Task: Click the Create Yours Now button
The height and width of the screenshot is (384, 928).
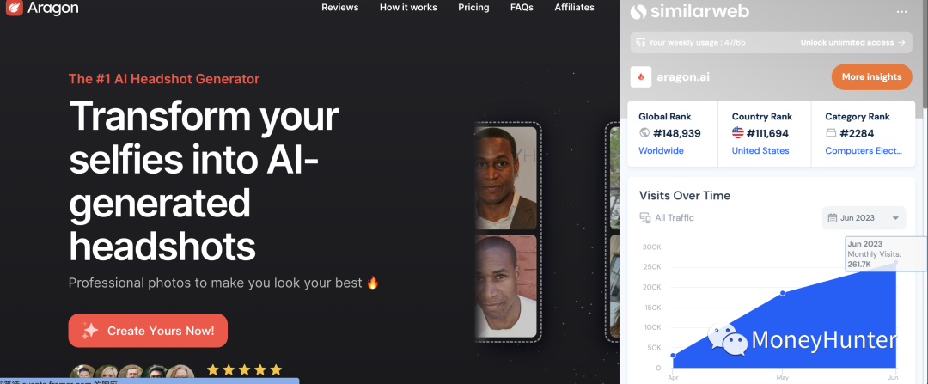Action: click(x=148, y=331)
